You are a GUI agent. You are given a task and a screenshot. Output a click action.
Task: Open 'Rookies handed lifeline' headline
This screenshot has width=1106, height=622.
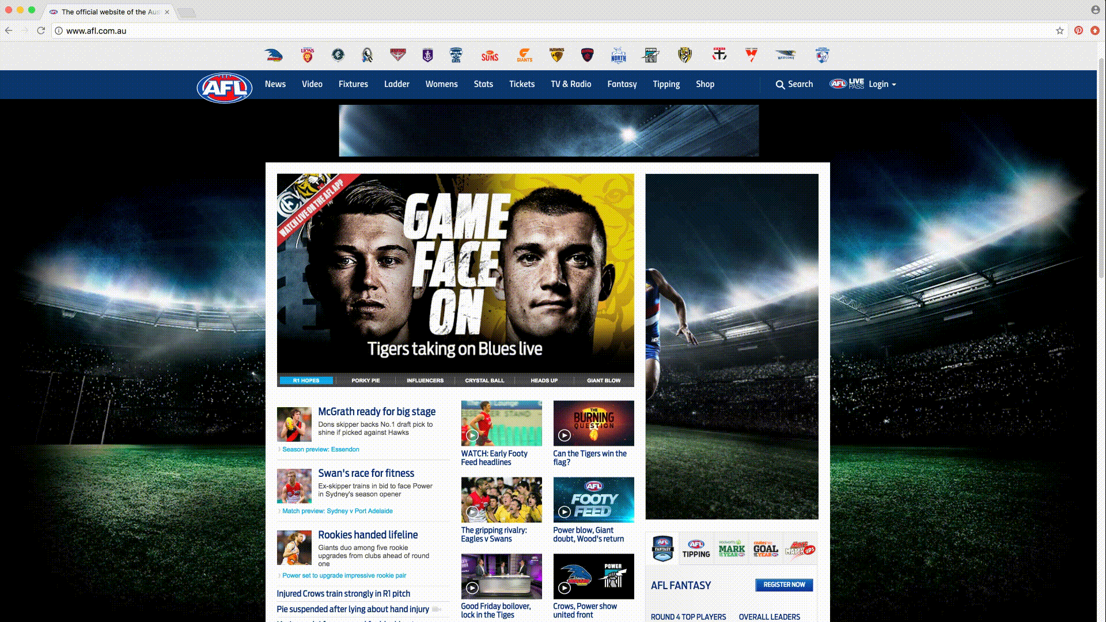tap(368, 535)
